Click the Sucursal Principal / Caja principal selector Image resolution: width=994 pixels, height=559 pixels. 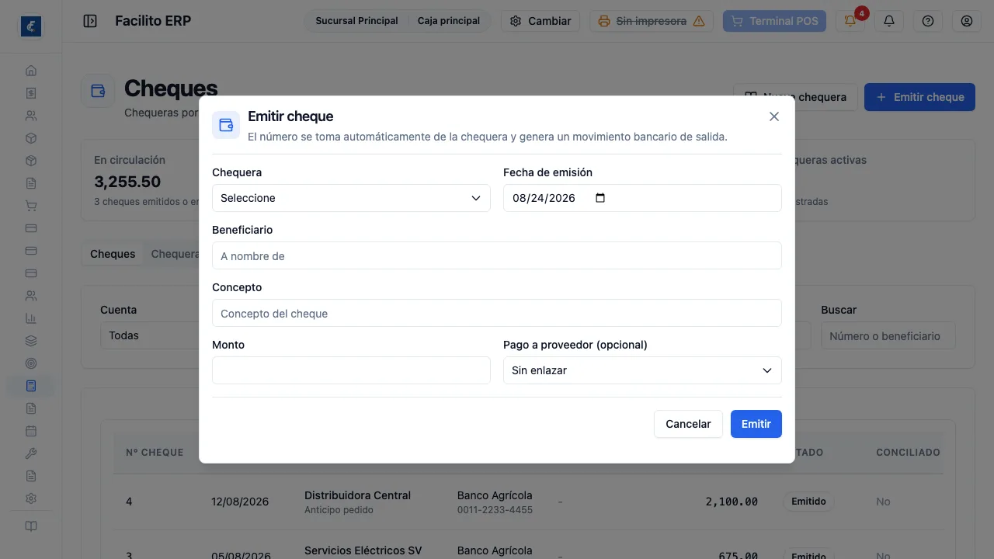coord(398,21)
